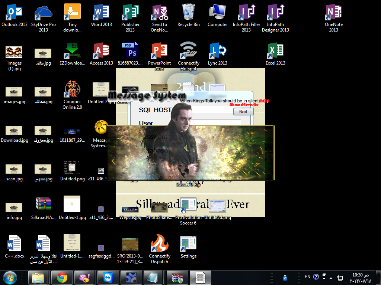
Task: Select the Untitle5d.png file thumbnail
Action: (217, 206)
